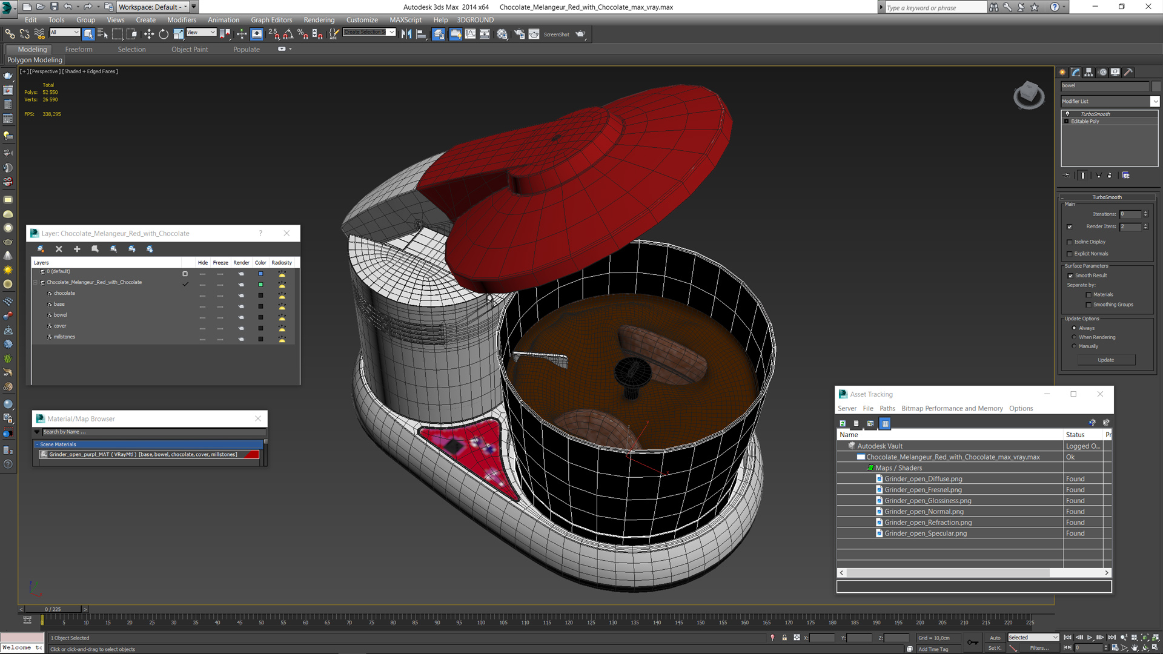Click Play Animation button
The width and height of the screenshot is (1163, 654).
(1090, 638)
